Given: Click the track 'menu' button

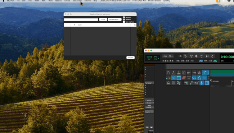Looking at the screenshot, I should [149, 101].
